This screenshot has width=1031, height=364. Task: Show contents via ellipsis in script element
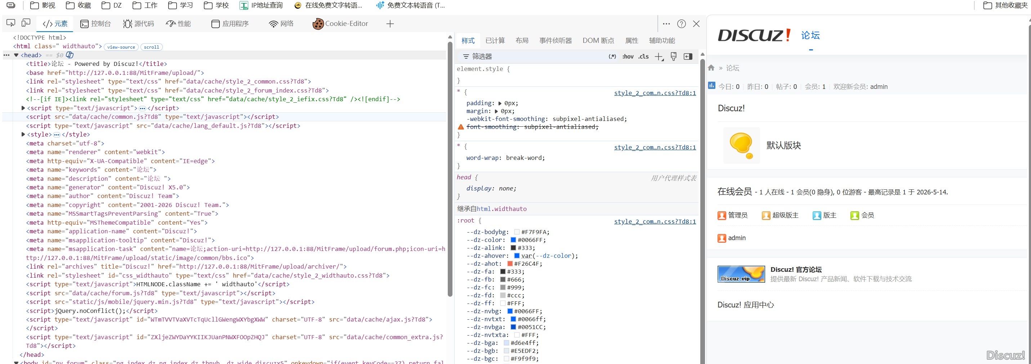(142, 108)
